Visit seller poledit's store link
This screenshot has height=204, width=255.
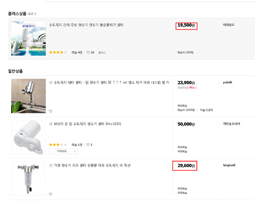click(x=228, y=82)
